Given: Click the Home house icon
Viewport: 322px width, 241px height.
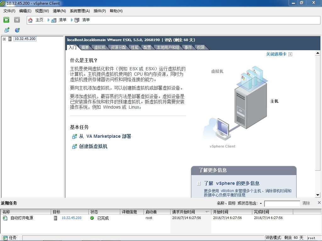Looking at the screenshot, I should click(31, 20).
